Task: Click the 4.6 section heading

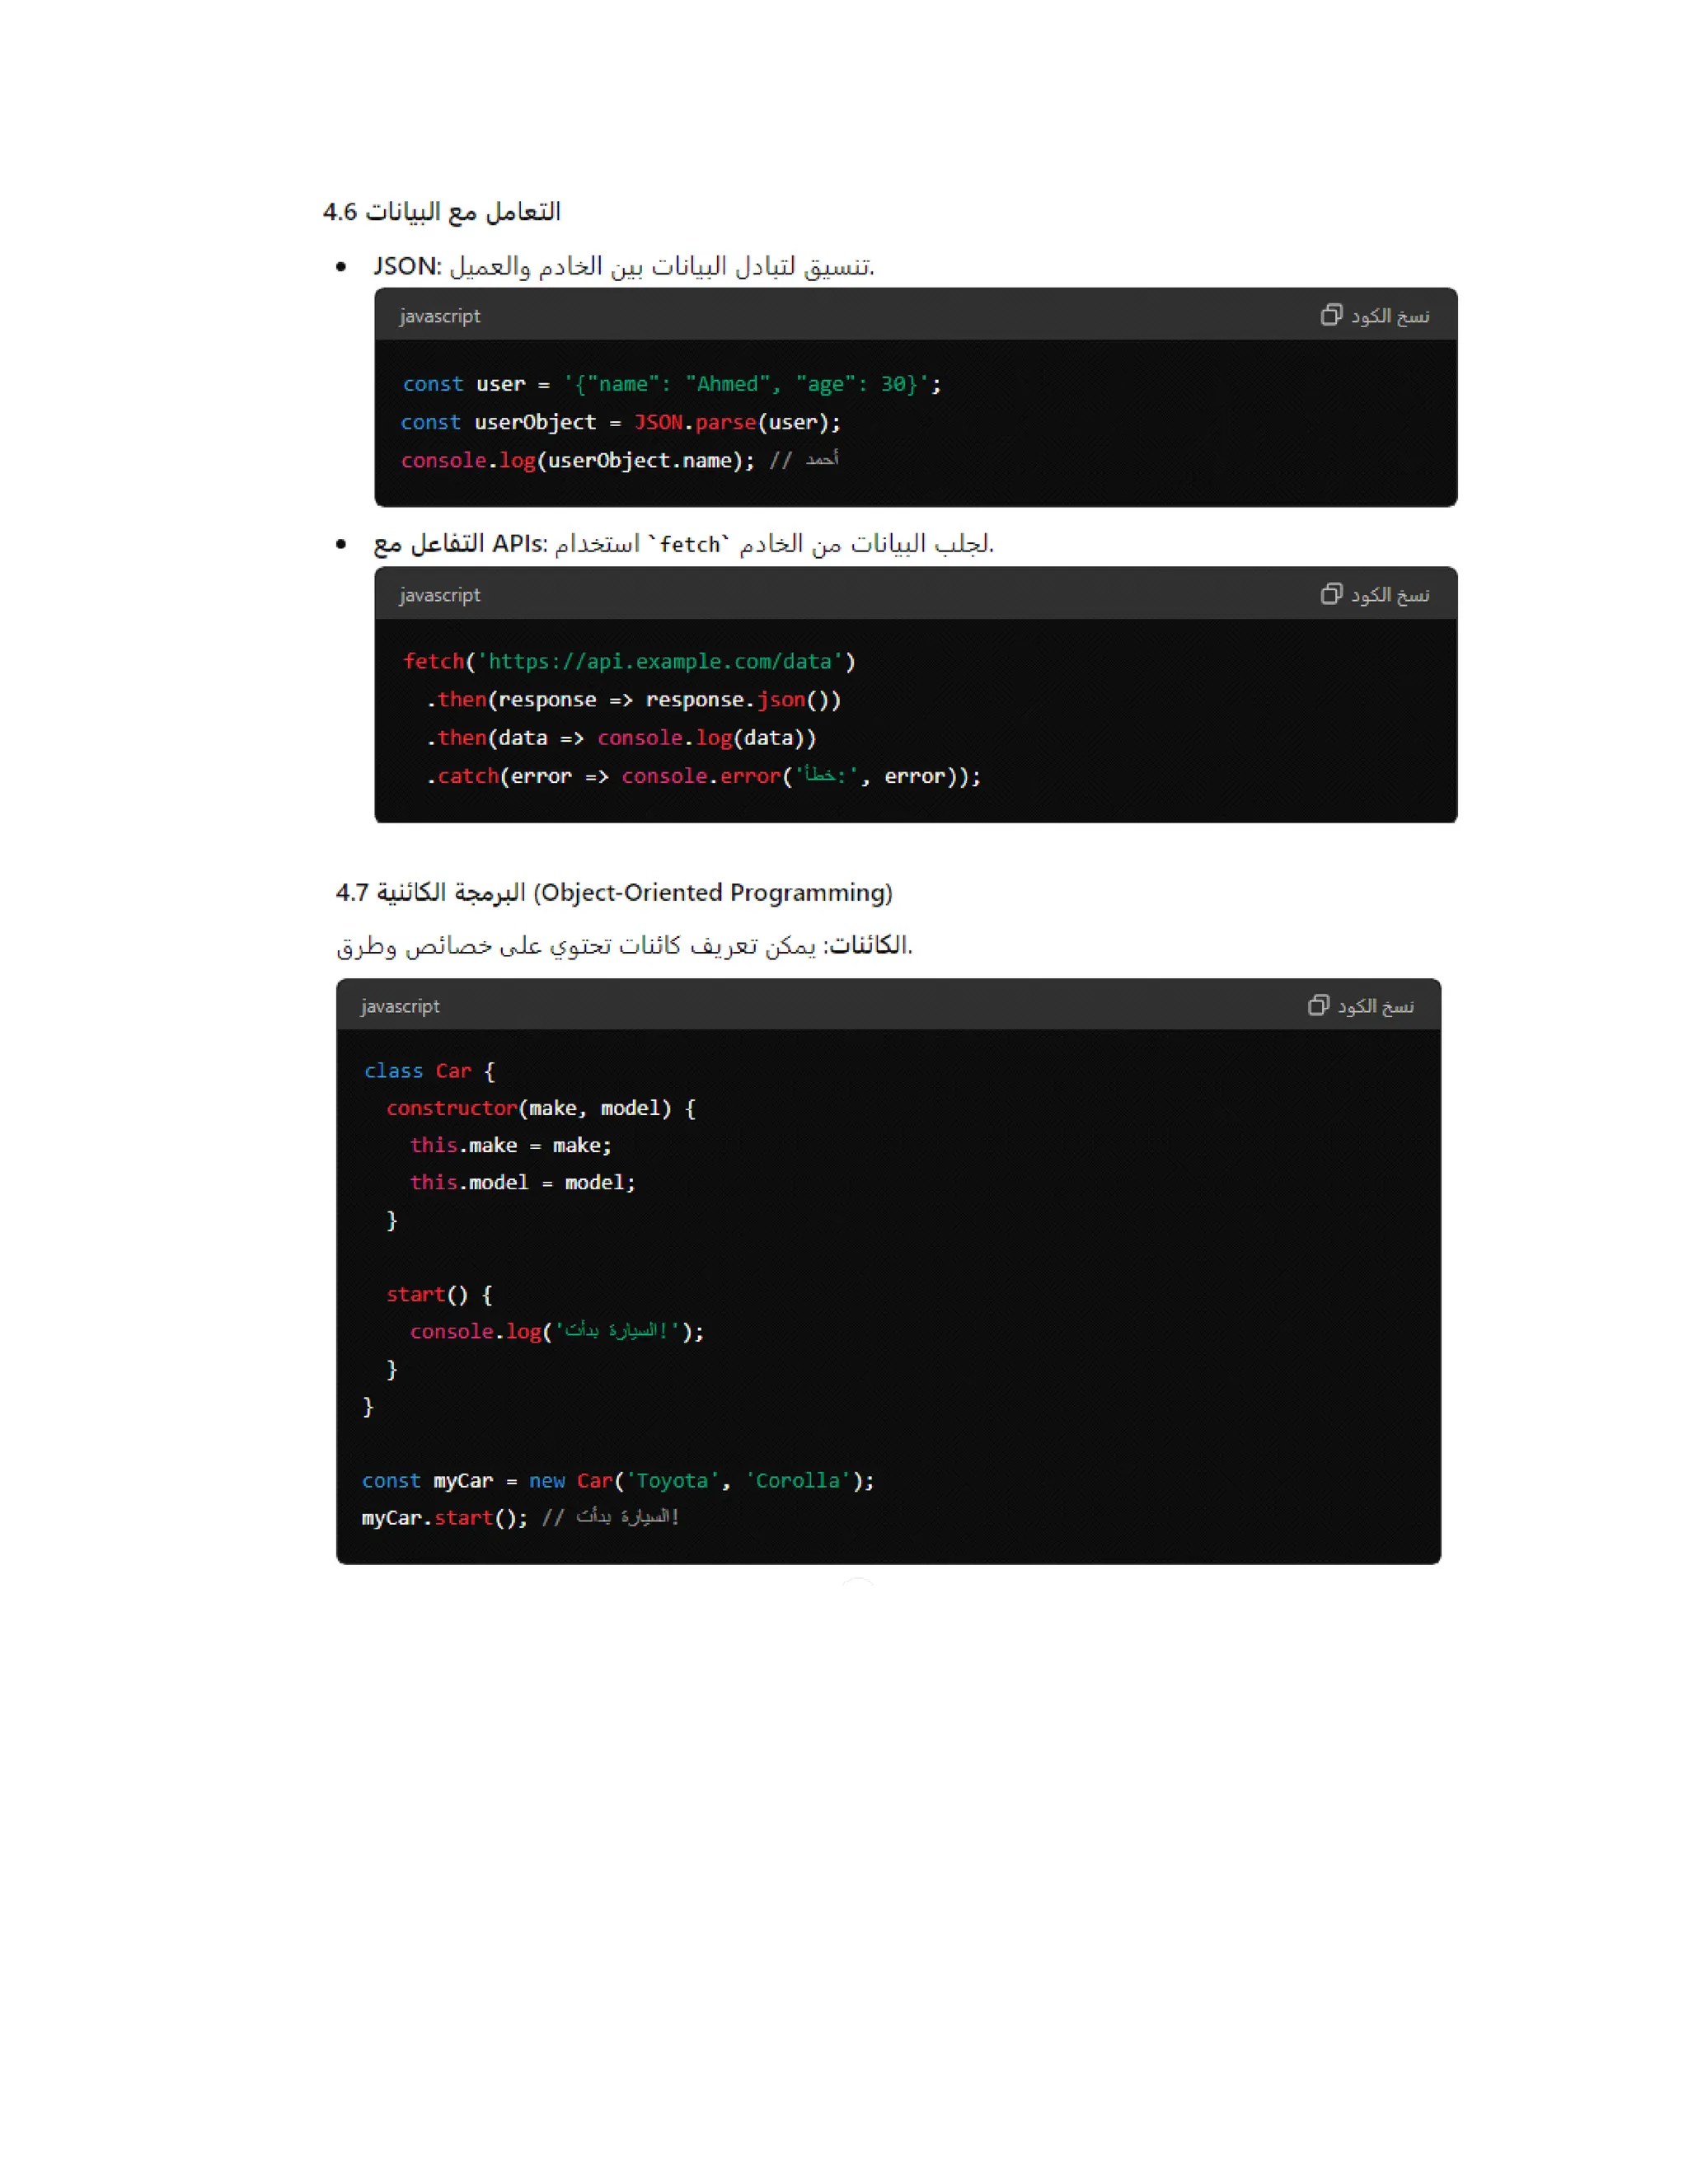Action: click(441, 212)
